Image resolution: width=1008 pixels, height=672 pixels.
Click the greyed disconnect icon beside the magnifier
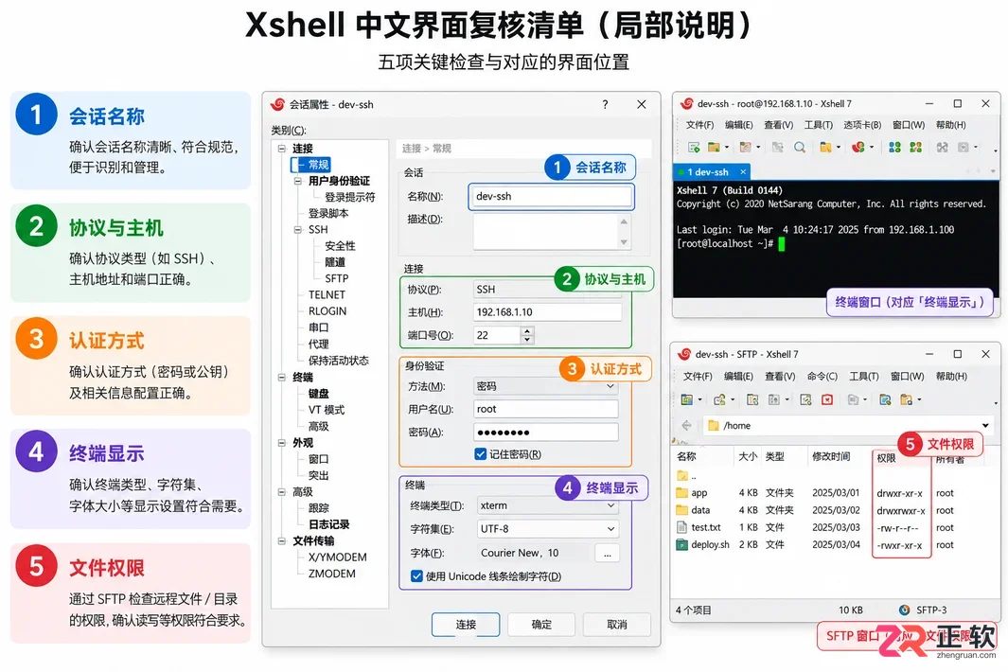point(777,148)
